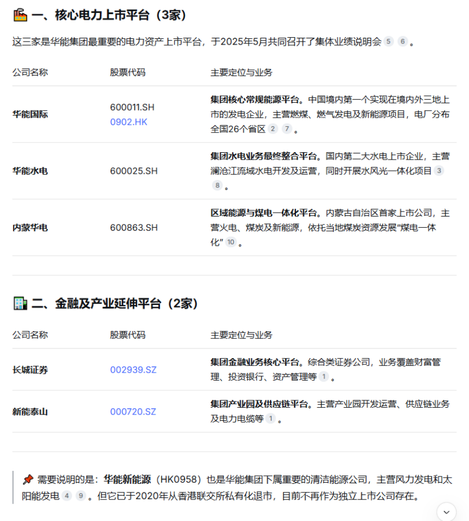Click the 华能国际 company name cell
469x521 pixels.
pos(30,114)
